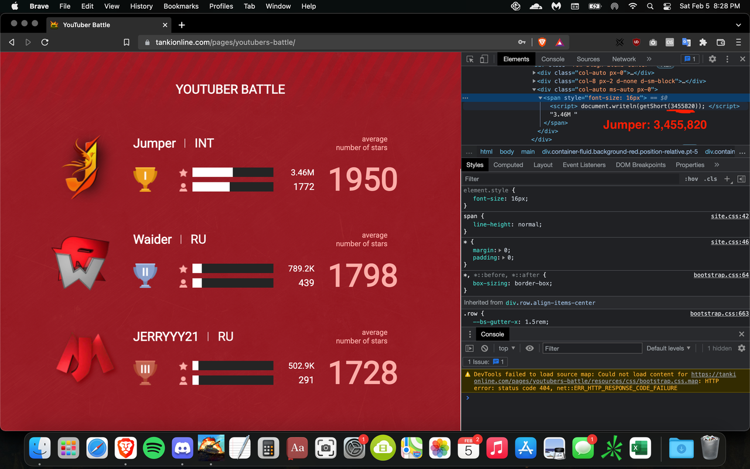Open a new tab with plus button
Screen dimensions: 750x469
tap(182, 25)
